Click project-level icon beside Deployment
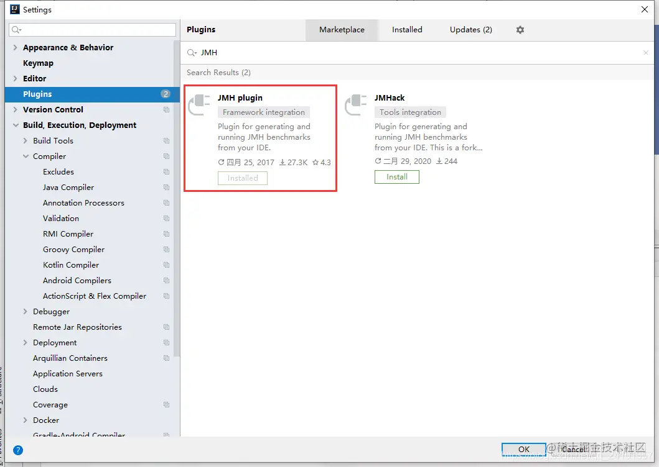This screenshot has height=467, width=659. tap(166, 342)
